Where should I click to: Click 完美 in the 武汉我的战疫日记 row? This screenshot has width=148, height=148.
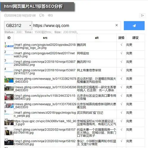[x=129, y=113]
